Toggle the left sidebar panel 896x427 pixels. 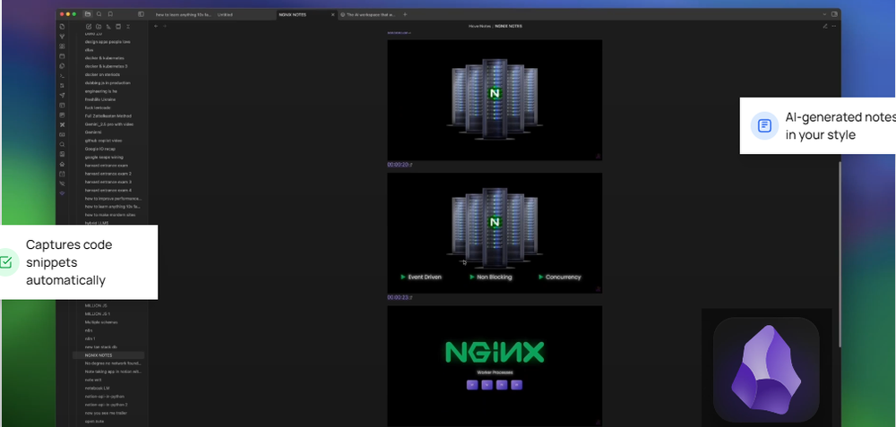click(141, 14)
